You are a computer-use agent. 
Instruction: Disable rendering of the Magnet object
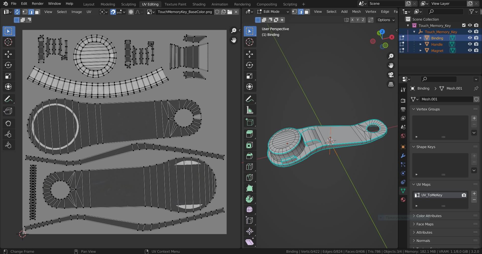point(476,50)
